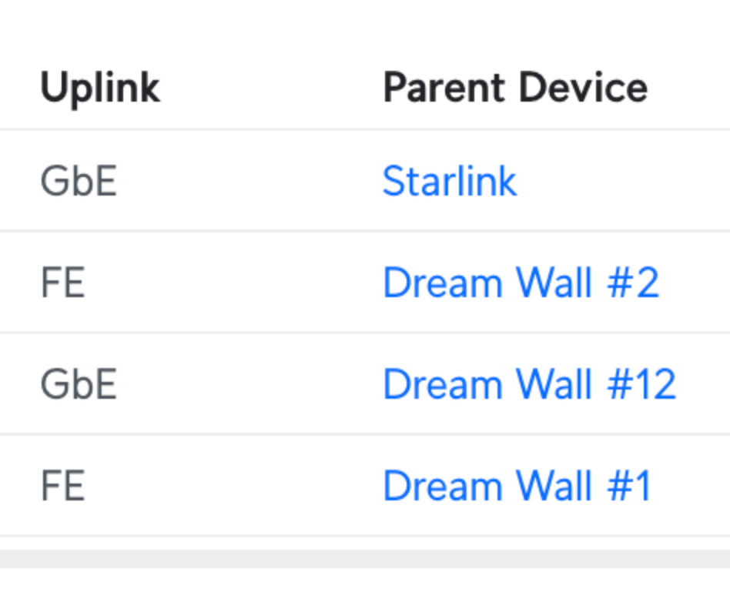Sort table by the Uplink column header
Viewport: 730px width, 599px height.
(100, 88)
